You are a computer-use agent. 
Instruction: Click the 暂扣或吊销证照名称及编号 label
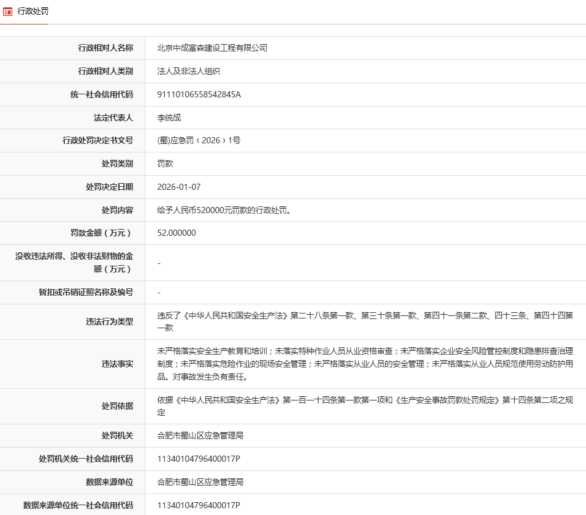(86, 292)
